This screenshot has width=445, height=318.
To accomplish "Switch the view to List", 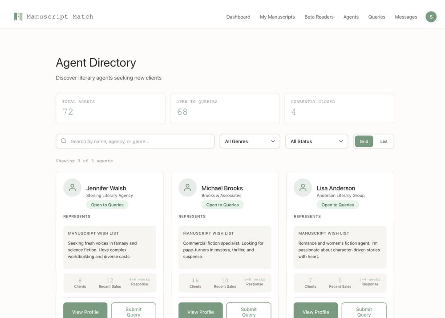I will point(383,141).
